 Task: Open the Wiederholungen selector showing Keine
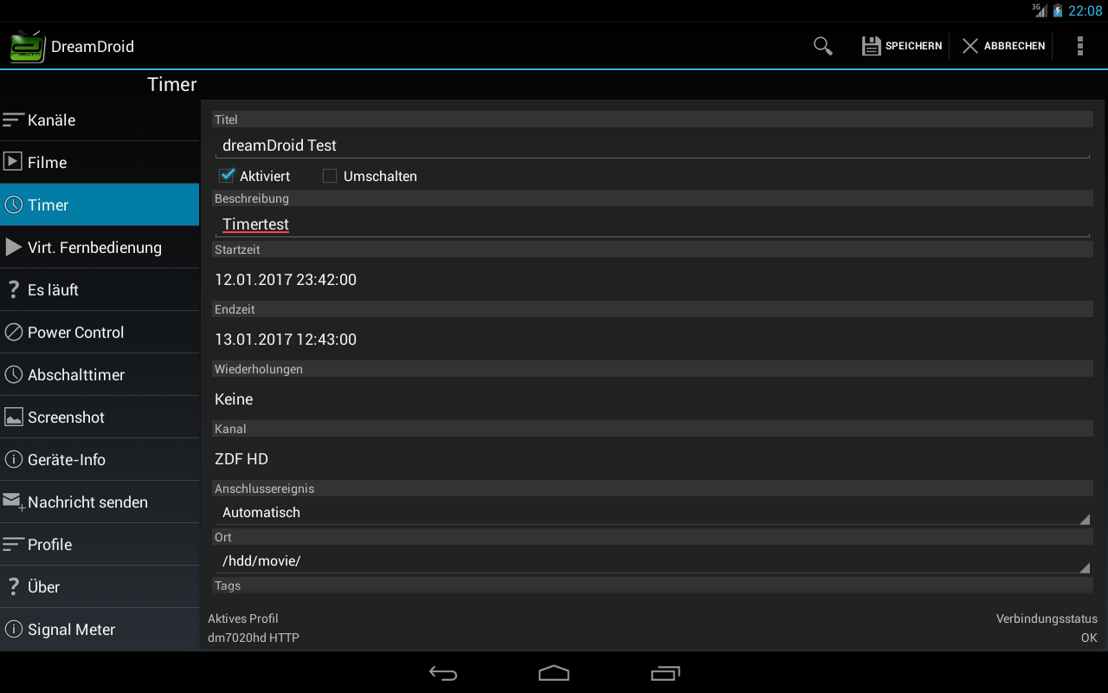pyautogui.click(x=653, y=399)
